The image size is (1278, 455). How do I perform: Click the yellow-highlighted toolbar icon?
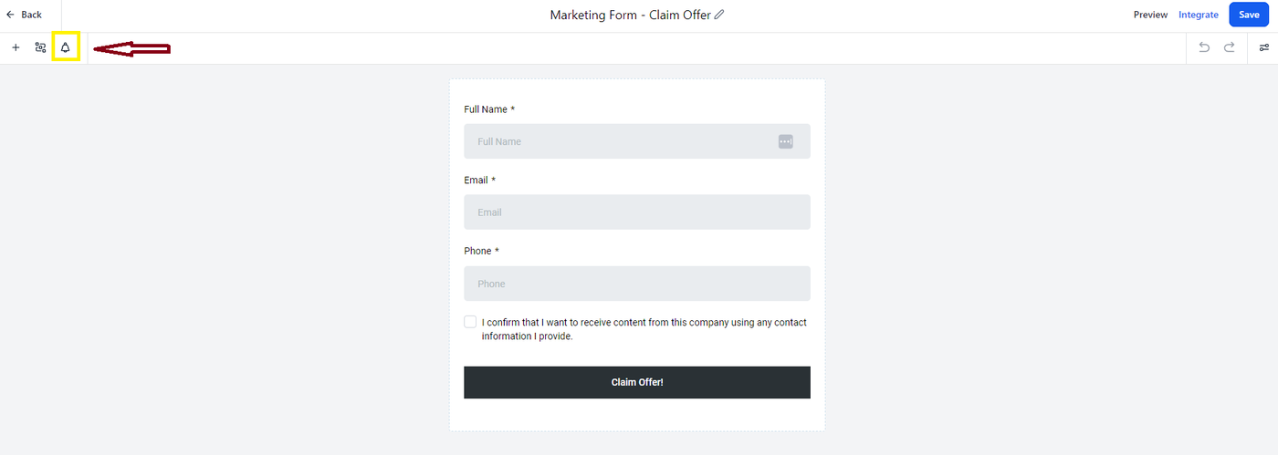[x=66, y=47]
